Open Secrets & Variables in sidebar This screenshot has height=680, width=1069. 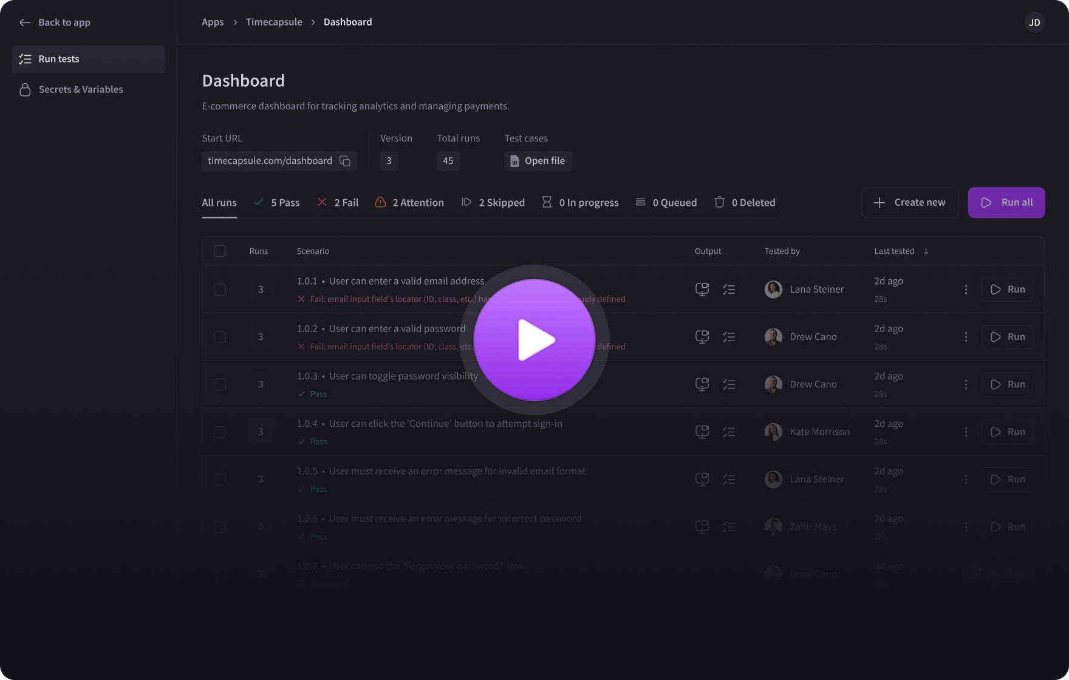pos(80,89)
